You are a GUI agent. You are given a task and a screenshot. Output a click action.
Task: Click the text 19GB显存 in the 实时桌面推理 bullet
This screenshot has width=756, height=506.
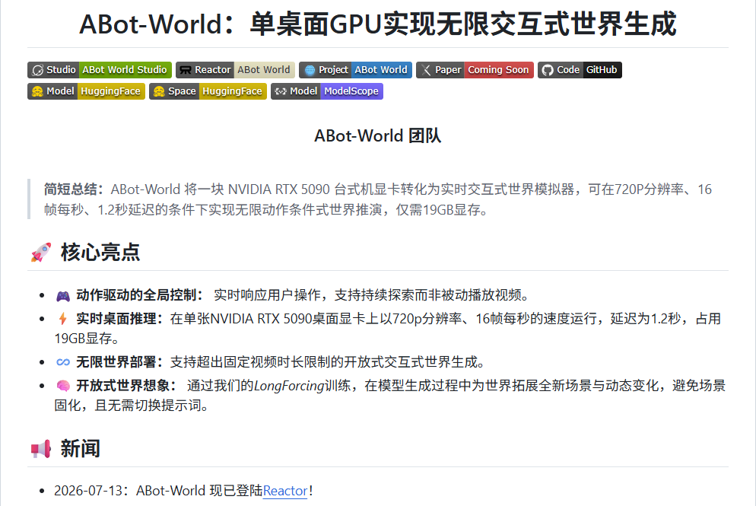click(x=83, y=339)
